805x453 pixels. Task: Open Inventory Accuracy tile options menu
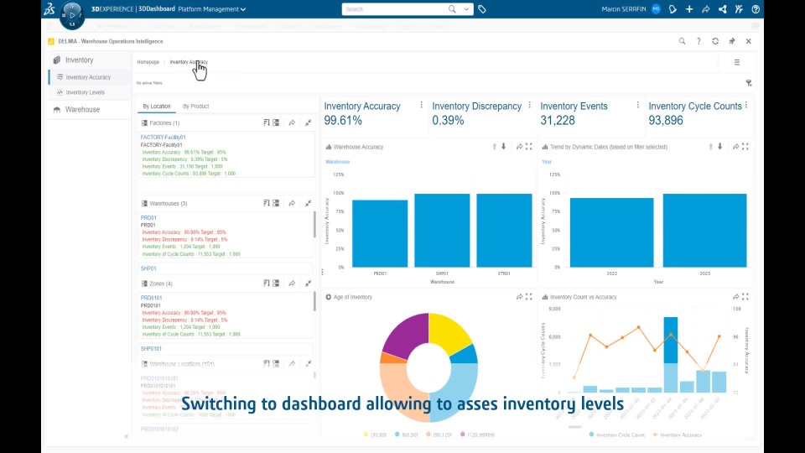tap(422, 105)
